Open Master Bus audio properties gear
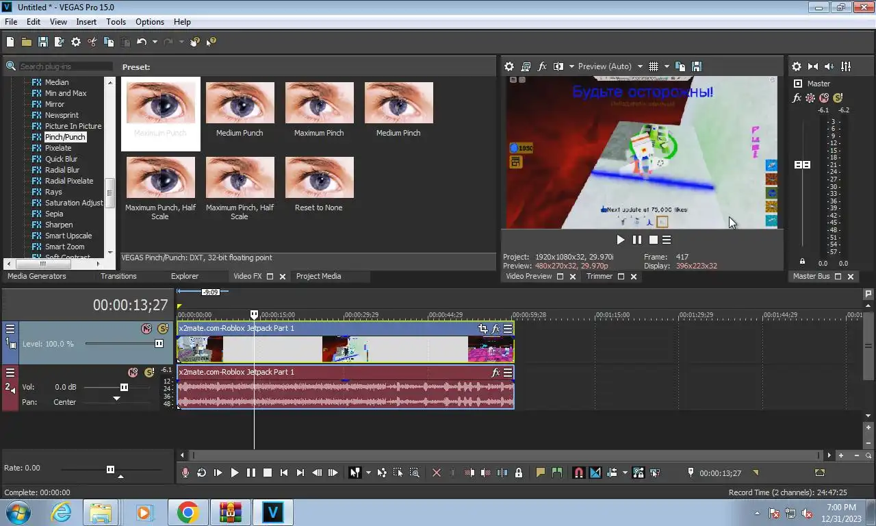The height and width of the screenshot is (526, 876). [x=797, y=66]
